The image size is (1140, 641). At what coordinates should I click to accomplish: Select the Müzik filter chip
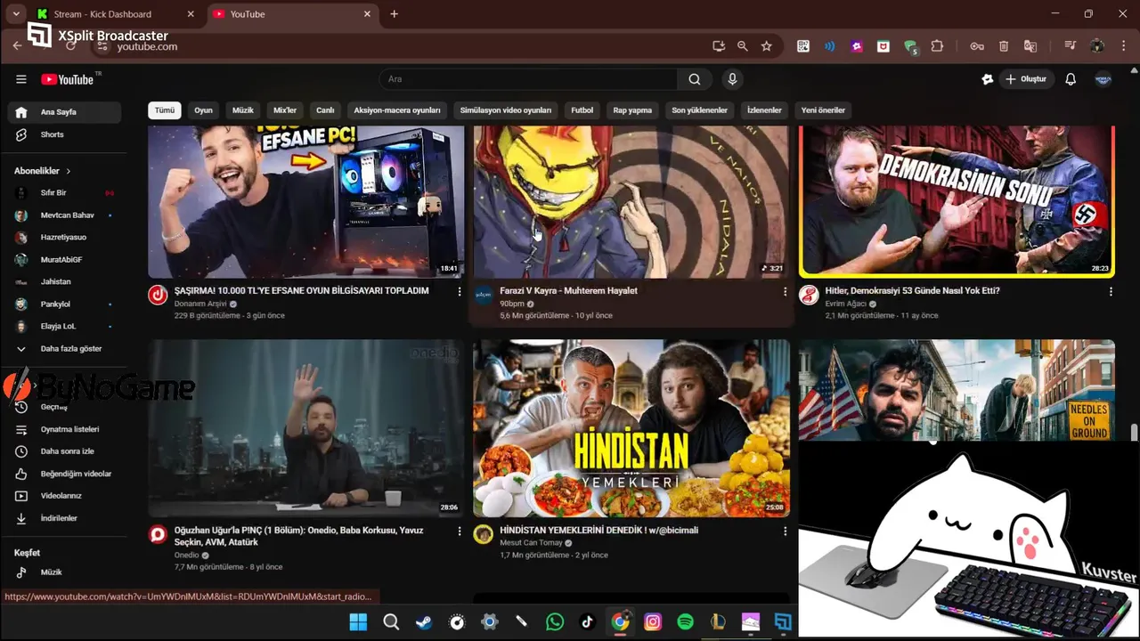243,110
